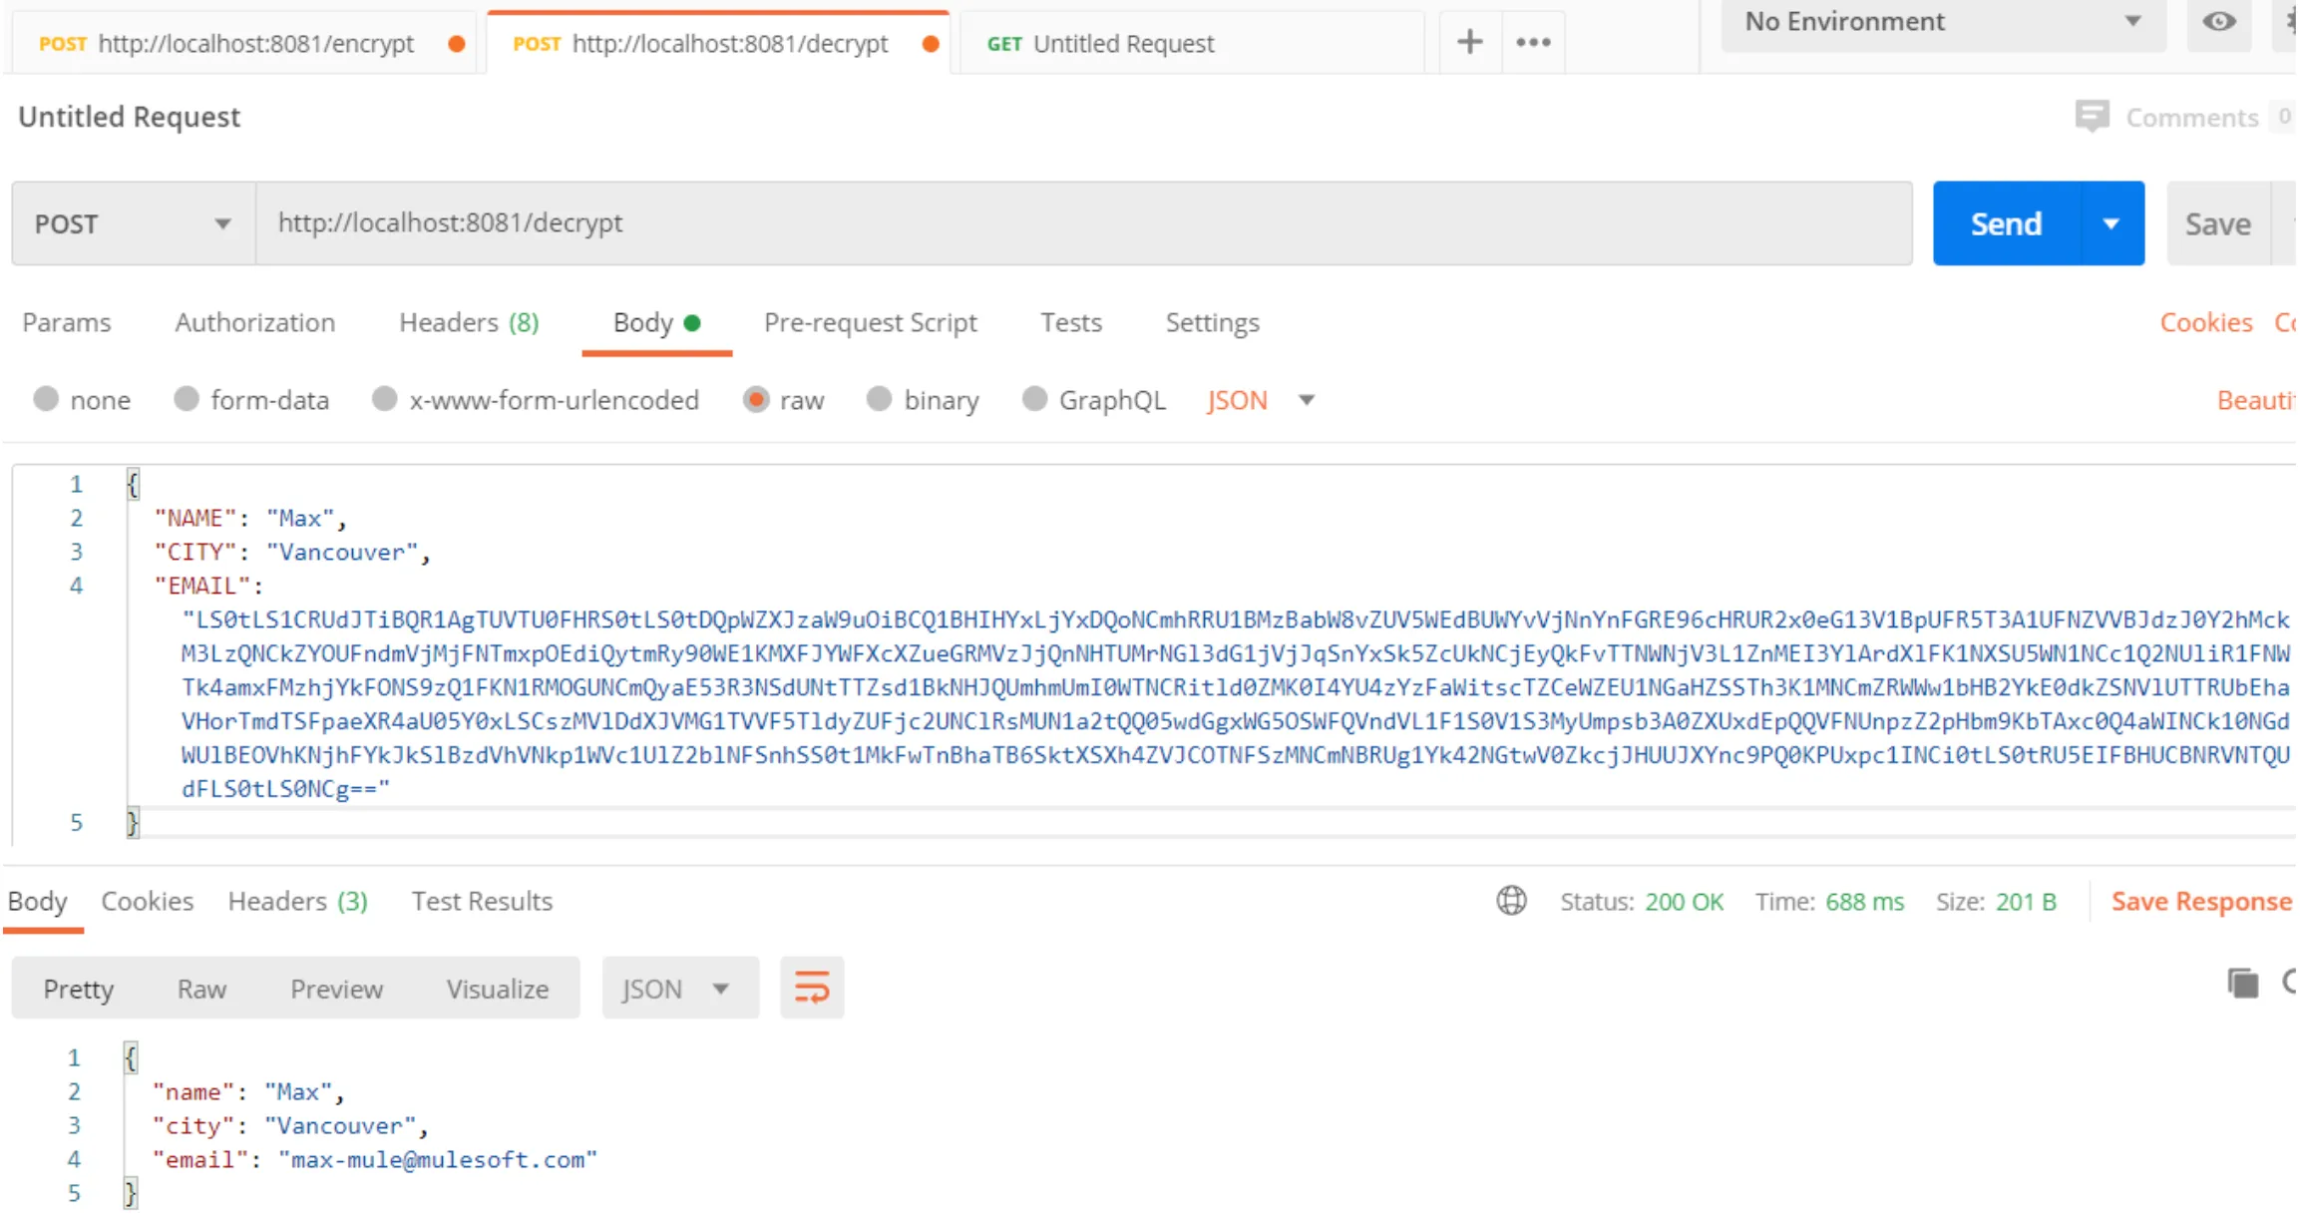Open the response Cookies tab

coord(148,901)
